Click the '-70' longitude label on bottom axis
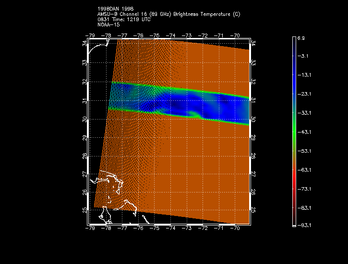348x264 pixels. (x=235, y=228)
